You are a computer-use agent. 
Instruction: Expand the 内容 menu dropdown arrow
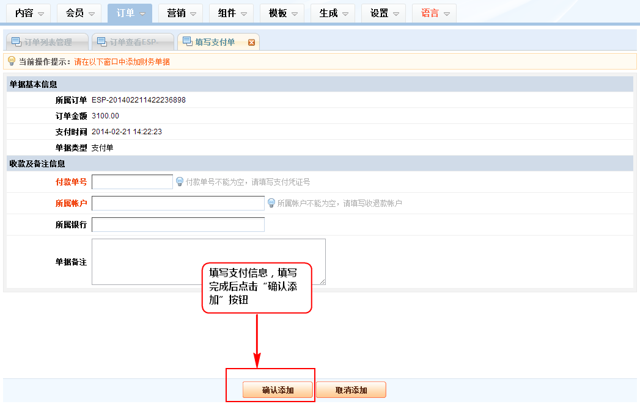[40, 14]
